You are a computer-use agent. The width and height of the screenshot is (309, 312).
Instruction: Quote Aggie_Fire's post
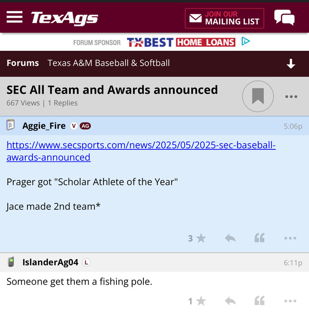click(x=260, y=238)
